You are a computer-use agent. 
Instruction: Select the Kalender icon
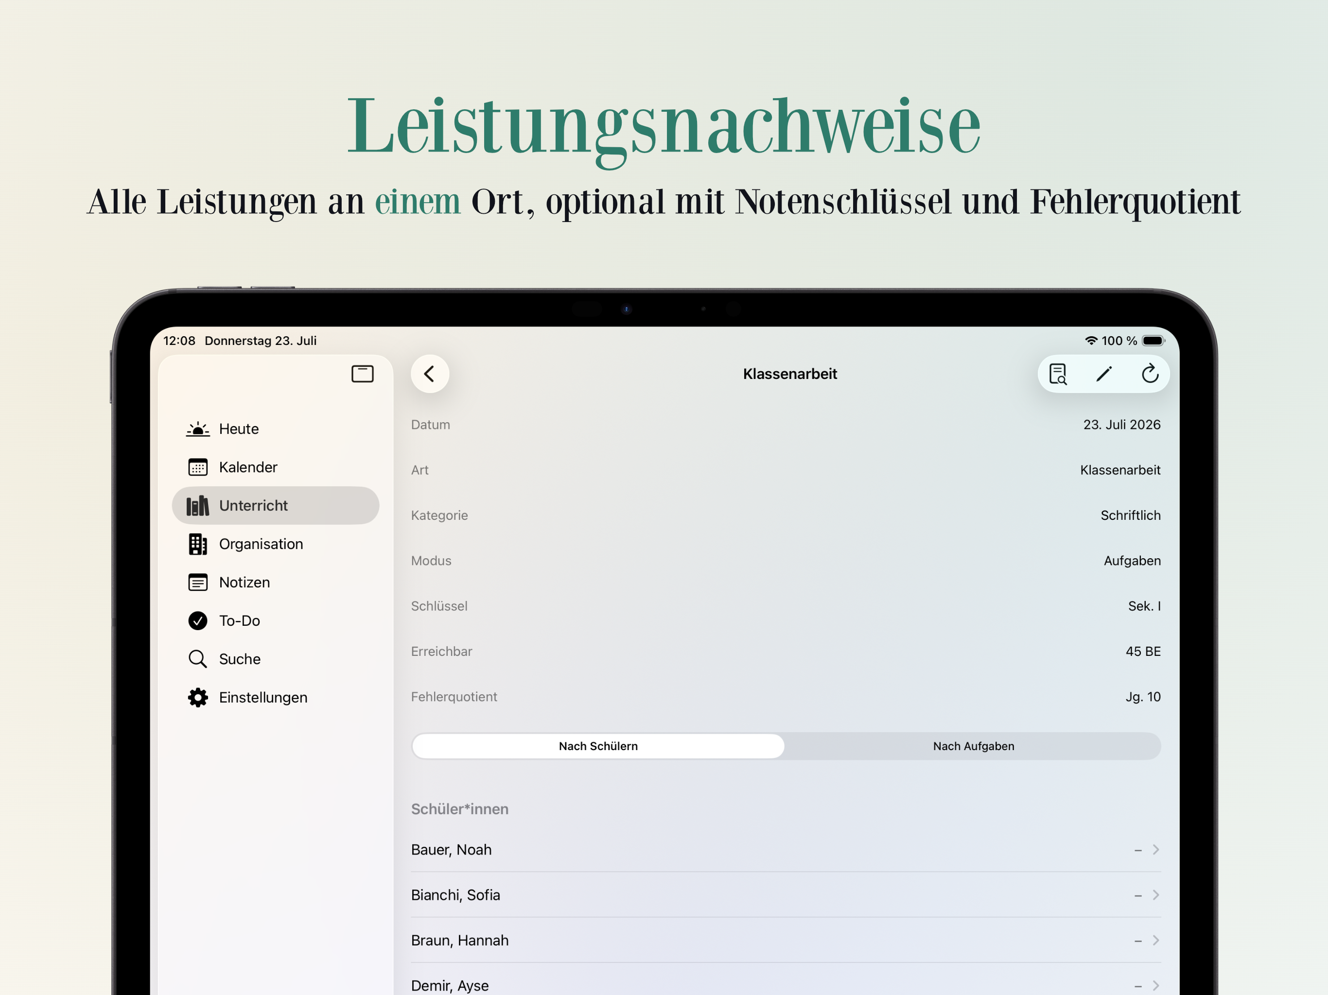point(197,467)
